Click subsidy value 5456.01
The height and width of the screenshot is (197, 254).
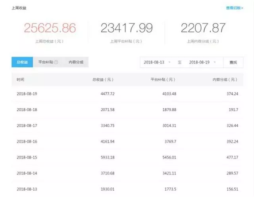pos(169,157)
